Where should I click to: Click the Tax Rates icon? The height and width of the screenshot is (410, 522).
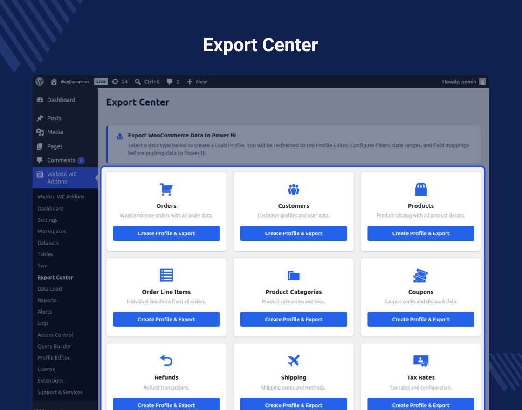[x=421, y=361]
